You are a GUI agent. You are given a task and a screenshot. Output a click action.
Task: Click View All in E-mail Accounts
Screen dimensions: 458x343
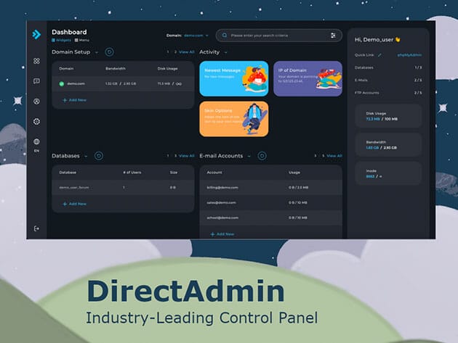[x=334, y=155]
